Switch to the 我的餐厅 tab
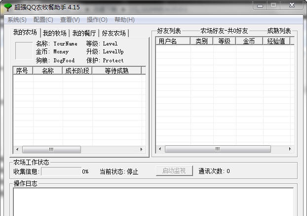This screenshot has width=307, height=216. (84, 33)
